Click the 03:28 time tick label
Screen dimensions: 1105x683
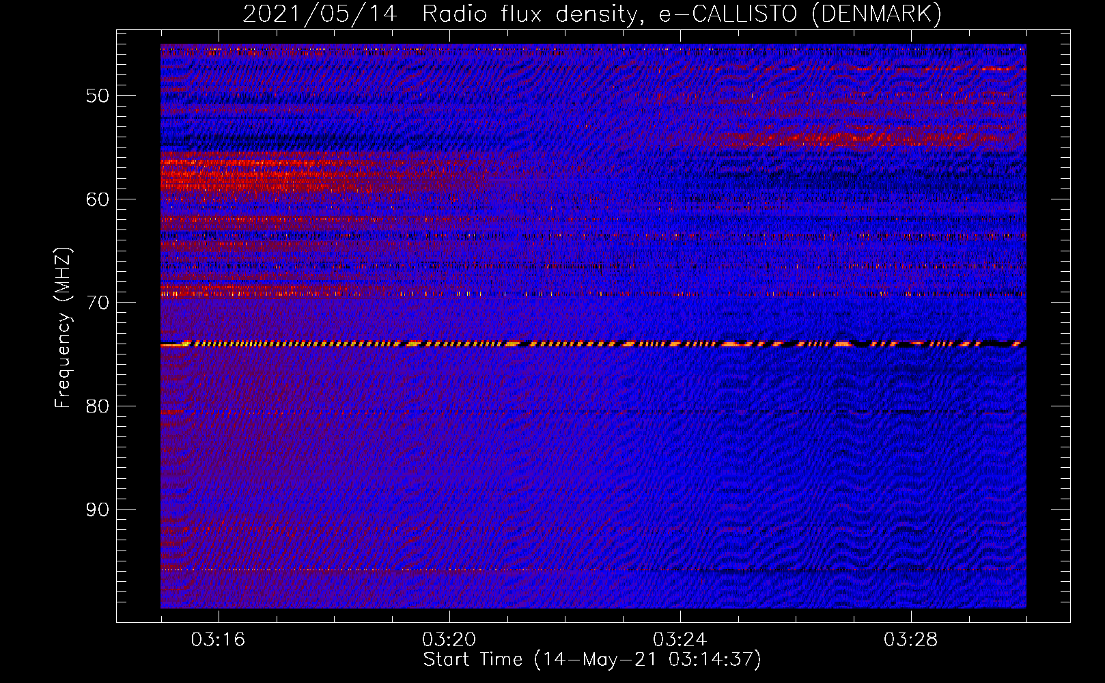911,640
